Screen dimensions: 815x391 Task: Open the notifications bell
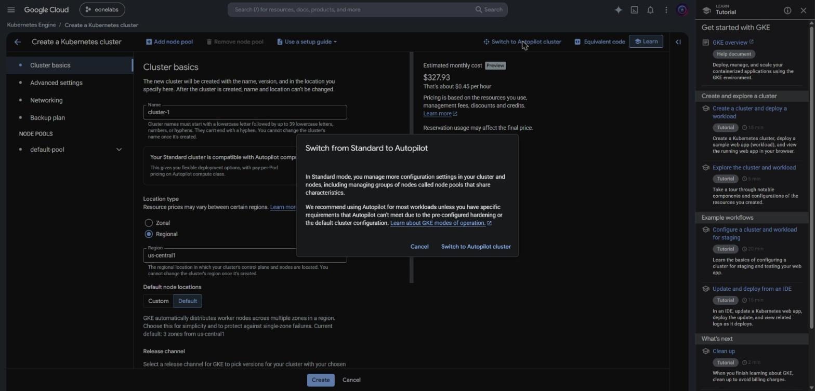[x=650, y=10]
